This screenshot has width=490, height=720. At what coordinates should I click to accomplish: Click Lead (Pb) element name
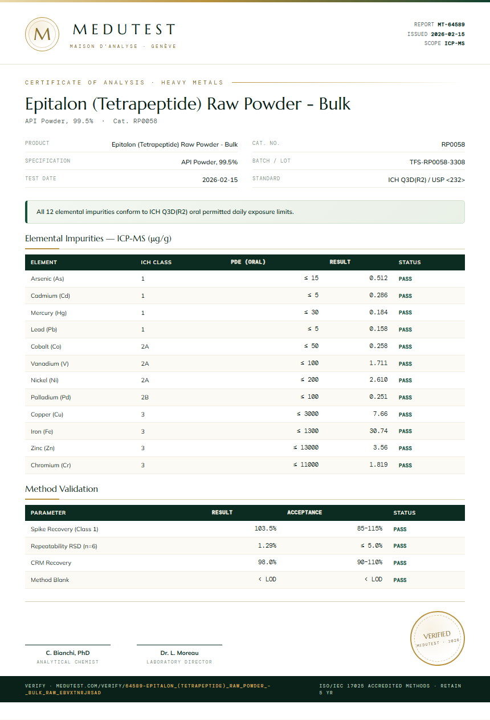[44, 330]
